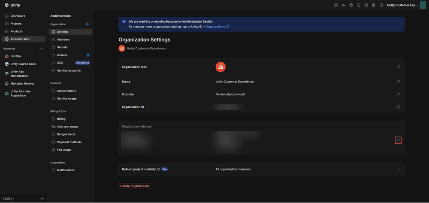The height and width of the screenshot is (203, 429).
Task: Click the pencil for Default project visibility
Action: (399, 170)
